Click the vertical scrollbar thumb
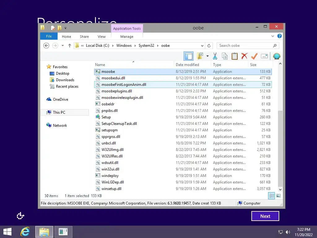This screenshot has height=238, width=317. click(280, 149)
